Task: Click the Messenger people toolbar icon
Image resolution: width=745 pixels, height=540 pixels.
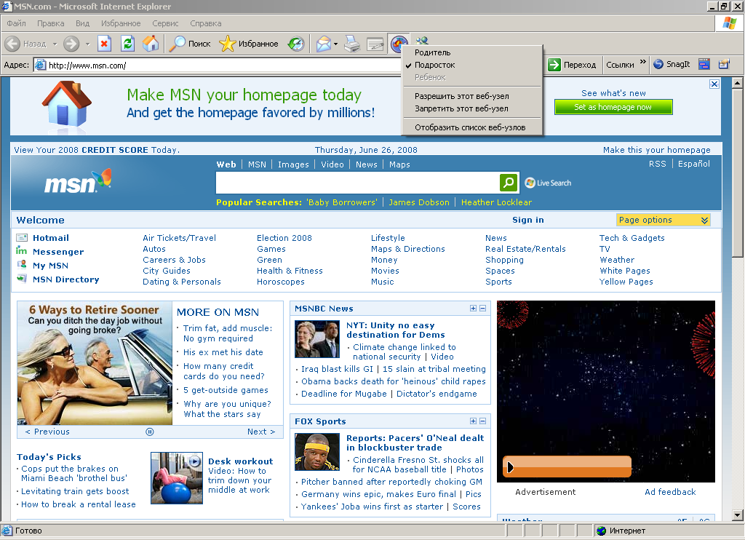Action: pyautogui.click(x=422, y=41)
